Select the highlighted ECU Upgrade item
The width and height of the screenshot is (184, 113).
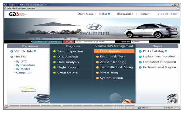tap(114, 51)
